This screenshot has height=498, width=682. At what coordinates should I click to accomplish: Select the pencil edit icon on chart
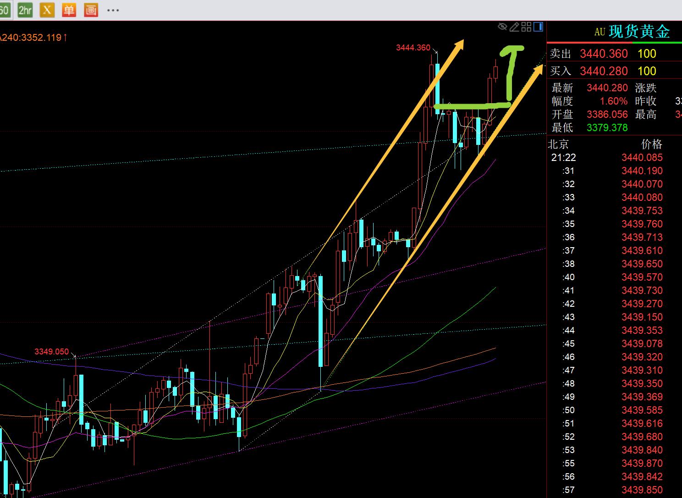(514, 27)
